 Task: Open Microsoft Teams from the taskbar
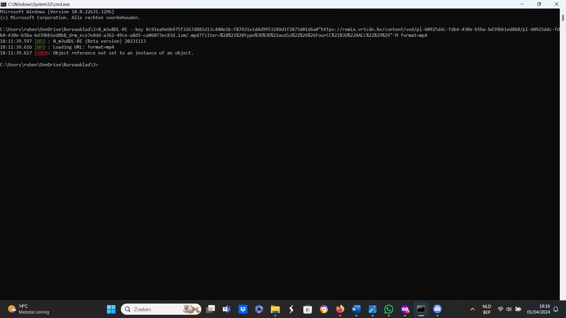(x=227, y=309)
